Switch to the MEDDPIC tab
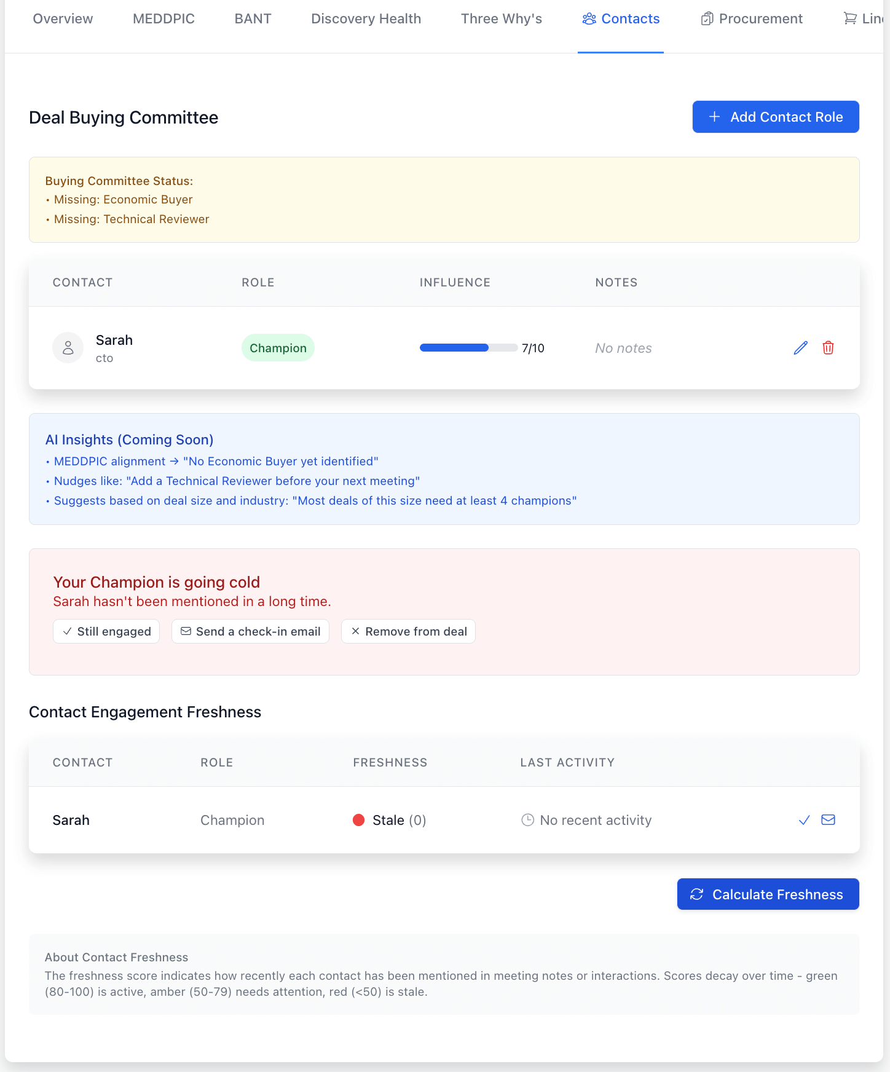Screen dimensions: 890x1072 click(x=163, y=19)
